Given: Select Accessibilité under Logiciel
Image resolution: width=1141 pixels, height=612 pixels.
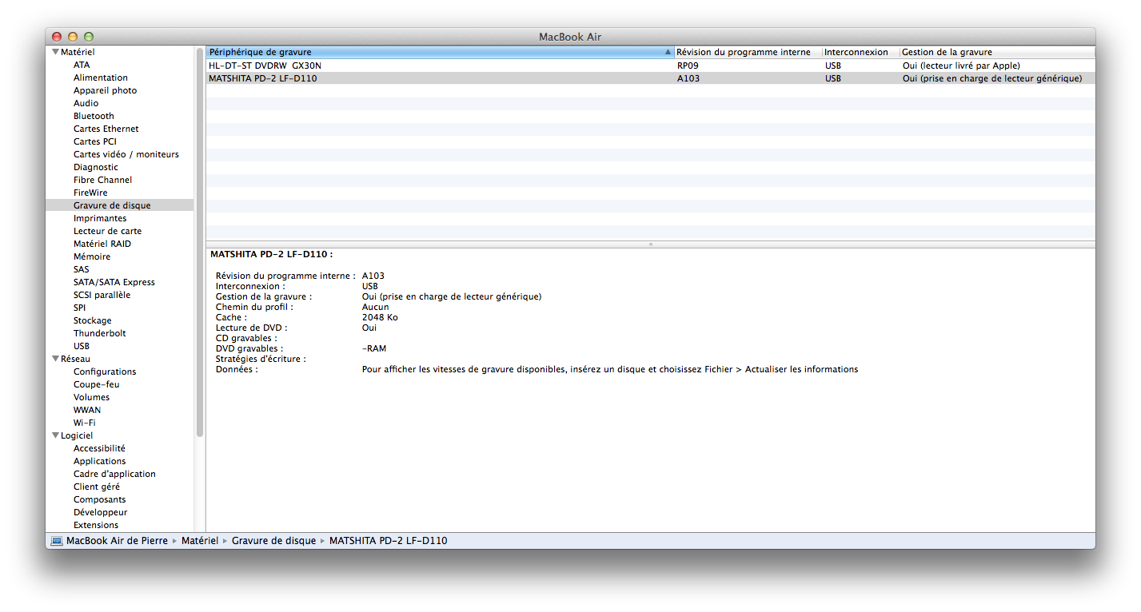Looking at the screenshot, I should 99,448.
